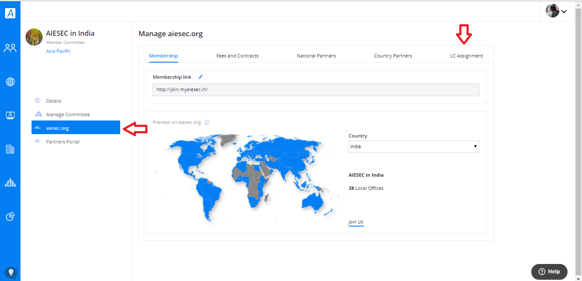Open the Country Partners tab
The height and width of the screenshot is (281, 582).
tap(393, 56)
